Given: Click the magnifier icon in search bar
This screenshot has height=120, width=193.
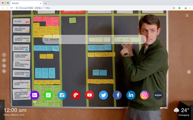Looking at the screenshot, I should pos(46,39).
